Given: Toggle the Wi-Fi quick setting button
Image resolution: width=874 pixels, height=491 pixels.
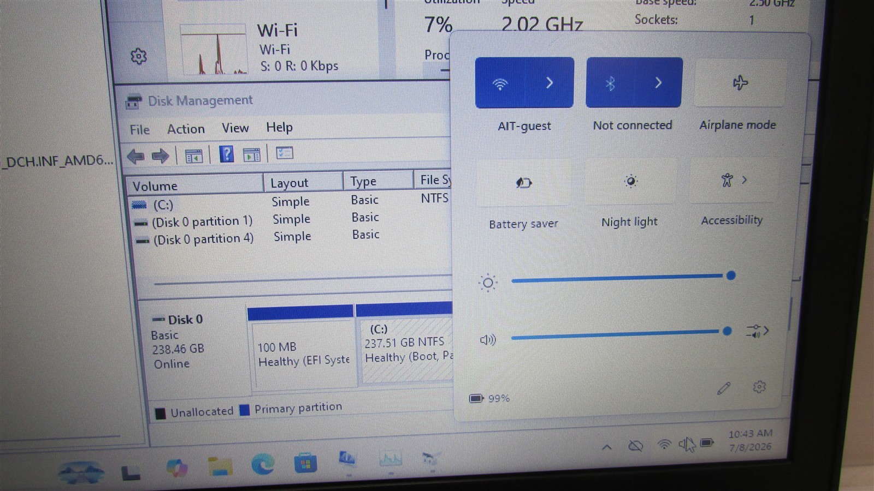Looking at the screenshot, I should click(500, 83).
